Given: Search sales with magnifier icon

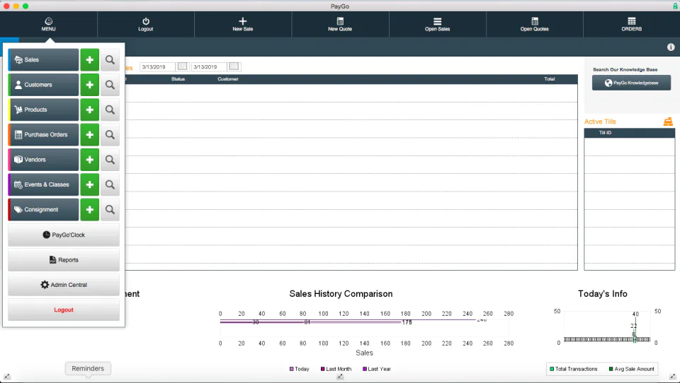Looking at the screenshot, I should tap(110, 60).
